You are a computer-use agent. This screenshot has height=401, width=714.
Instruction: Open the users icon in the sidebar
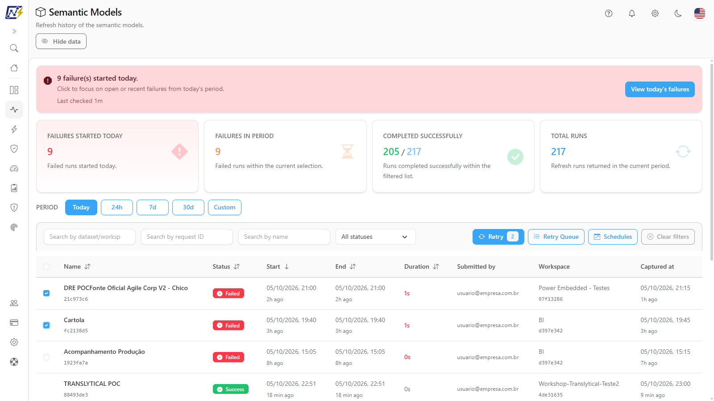(x=14, y=303)
